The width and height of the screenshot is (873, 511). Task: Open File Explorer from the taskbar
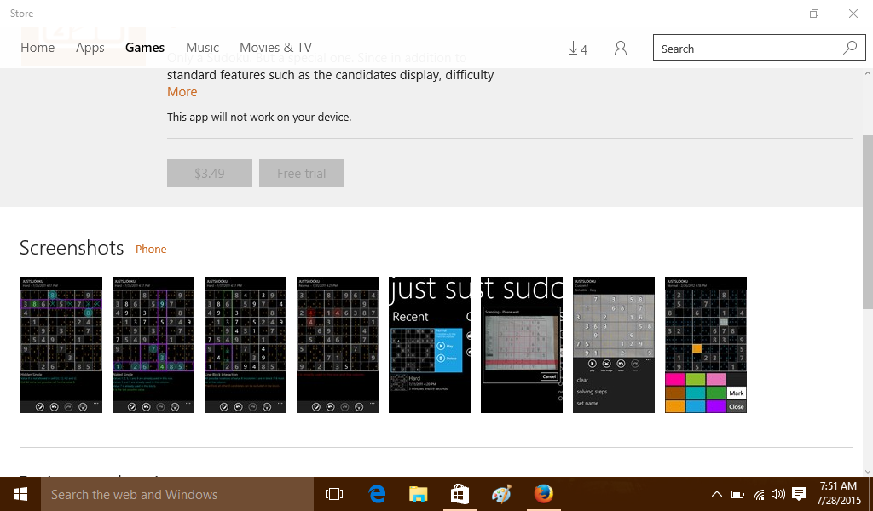coord(418,494)
